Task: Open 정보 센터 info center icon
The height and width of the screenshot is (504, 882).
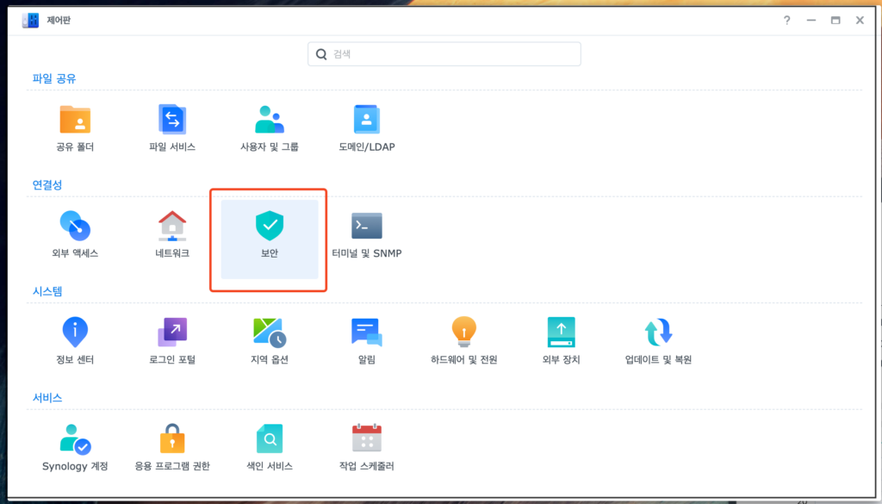Action: 75,332
